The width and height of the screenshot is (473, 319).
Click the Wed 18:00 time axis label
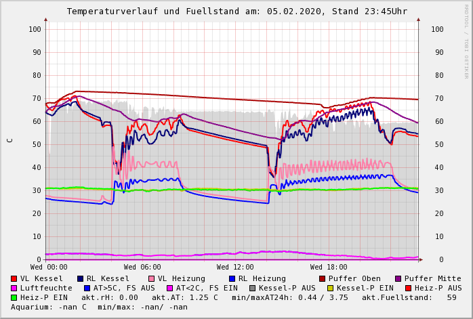coord(329,267)
